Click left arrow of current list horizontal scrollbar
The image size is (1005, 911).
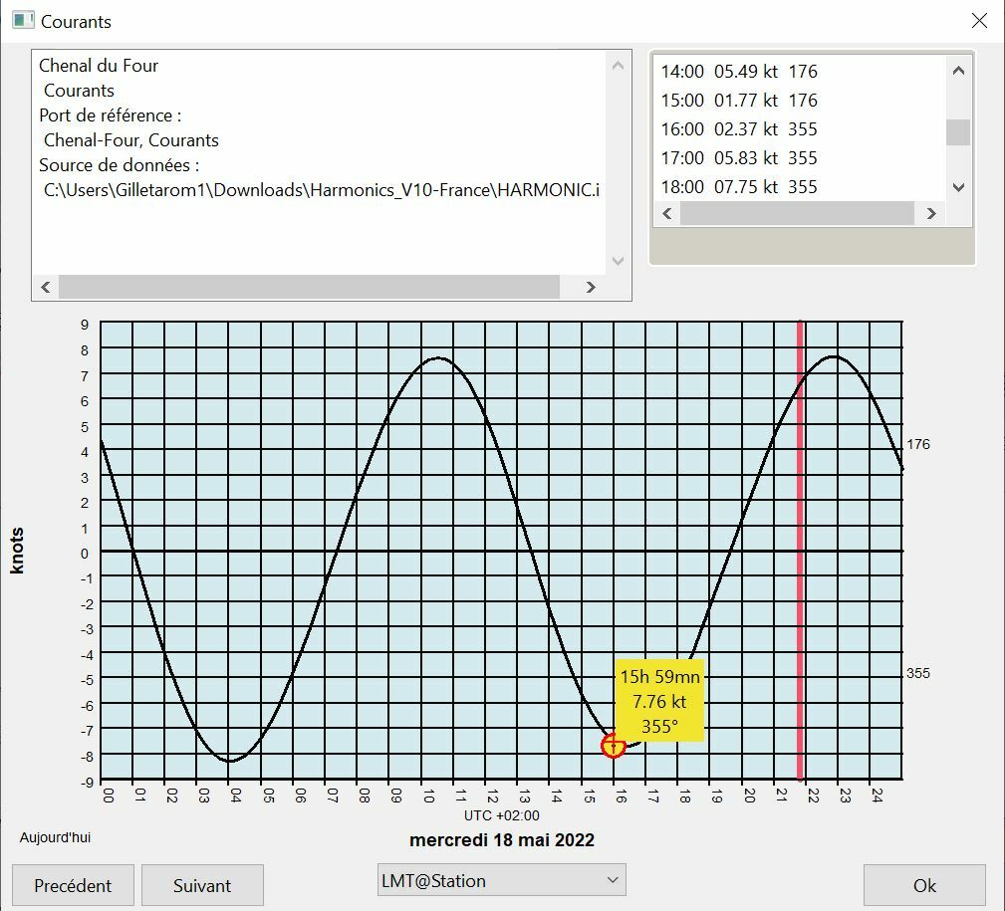pyautogui.click(x=666, y=213)
